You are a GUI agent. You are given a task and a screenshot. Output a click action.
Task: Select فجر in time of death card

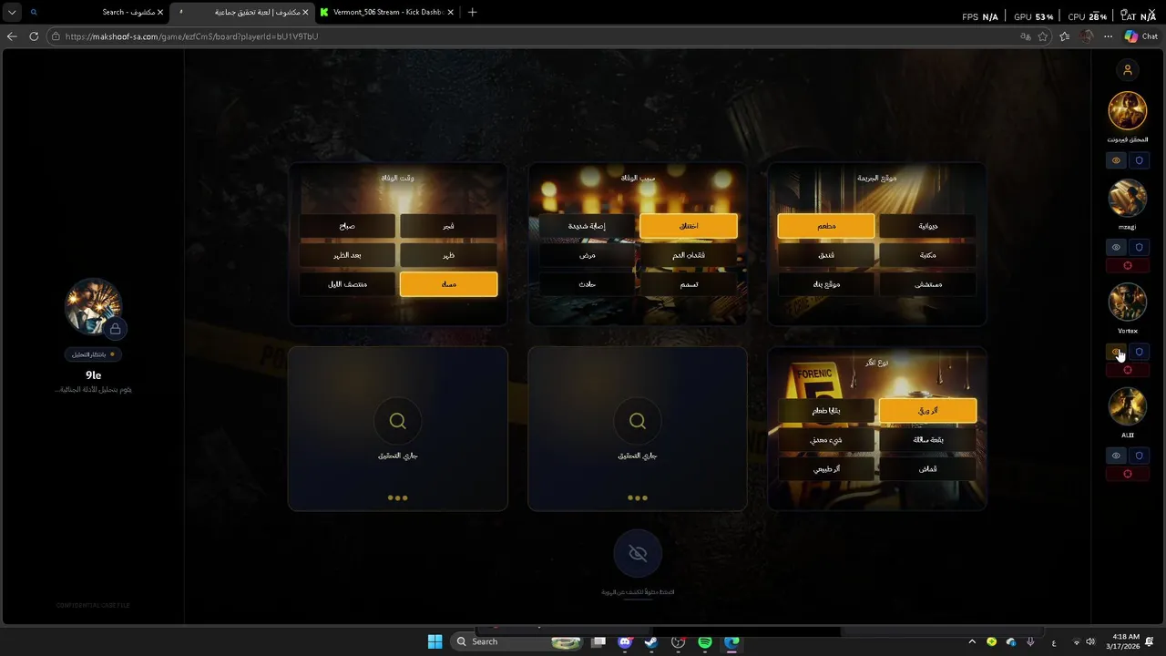448,226
